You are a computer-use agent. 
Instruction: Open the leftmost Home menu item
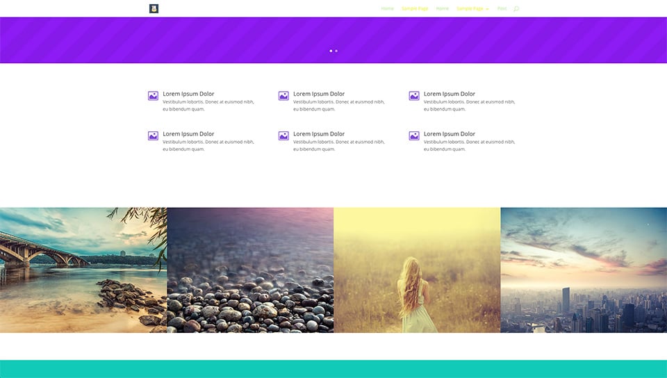tap(387, 8)
